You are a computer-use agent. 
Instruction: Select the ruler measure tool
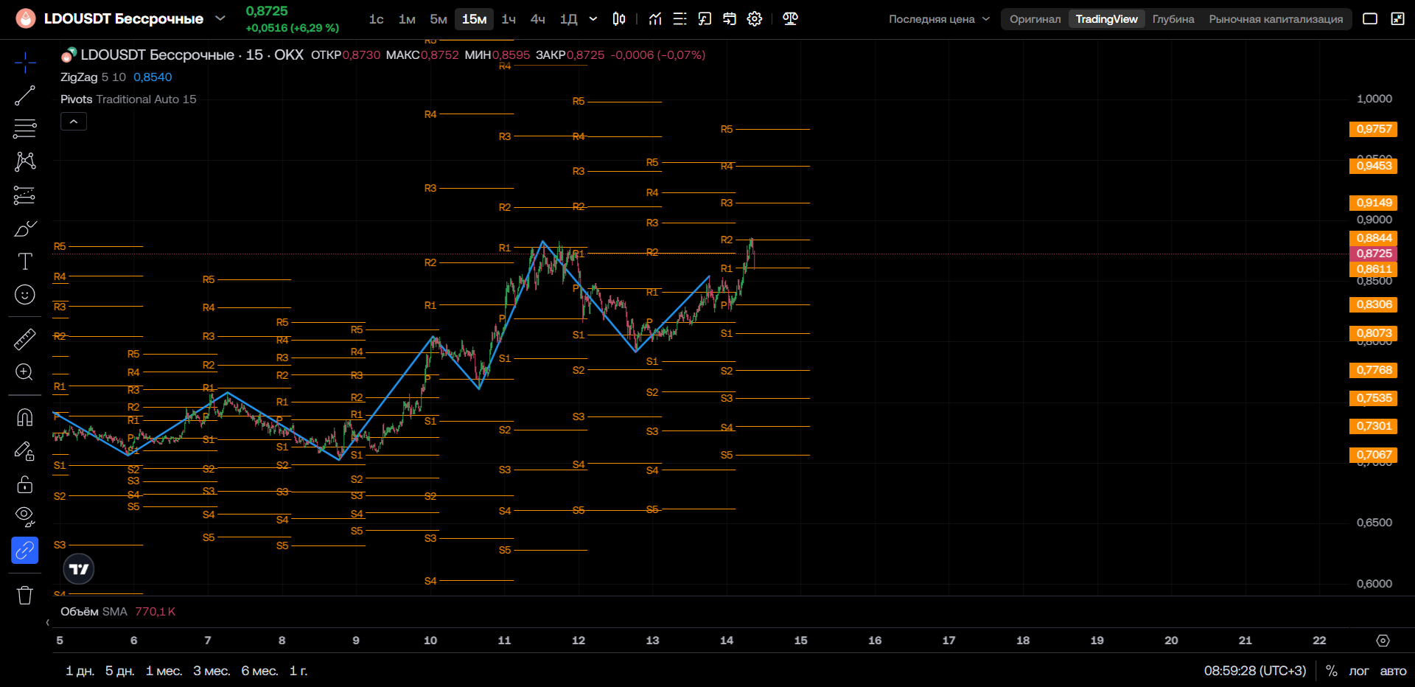[x=25, y=339]
